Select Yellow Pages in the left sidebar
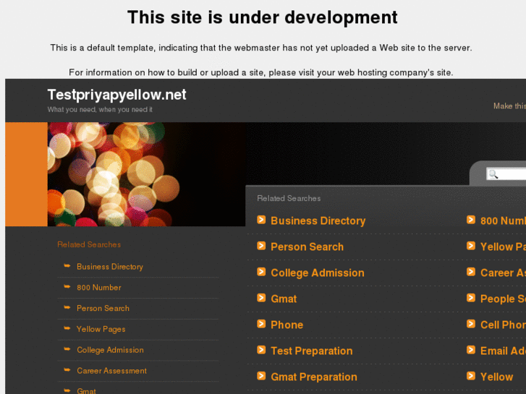 [x=101, y=329]
